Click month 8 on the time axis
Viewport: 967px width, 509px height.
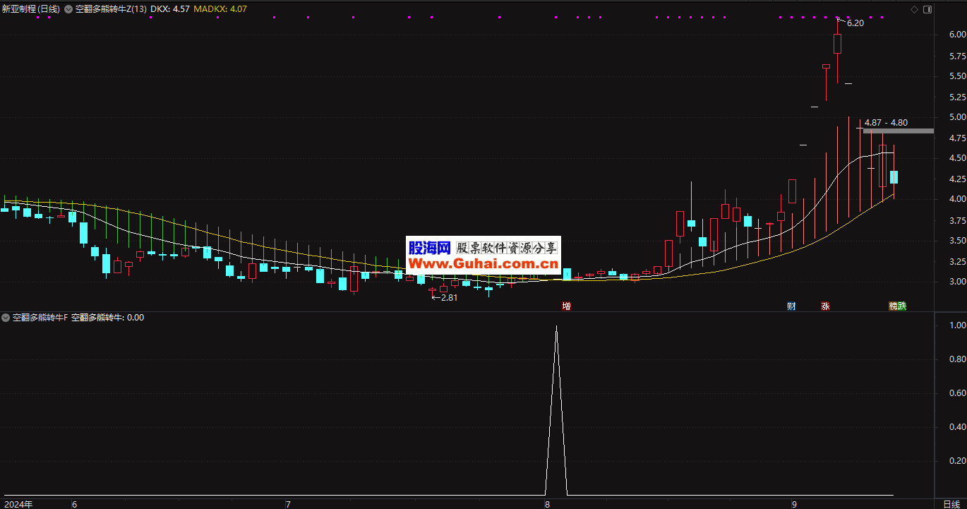[547, 504]
